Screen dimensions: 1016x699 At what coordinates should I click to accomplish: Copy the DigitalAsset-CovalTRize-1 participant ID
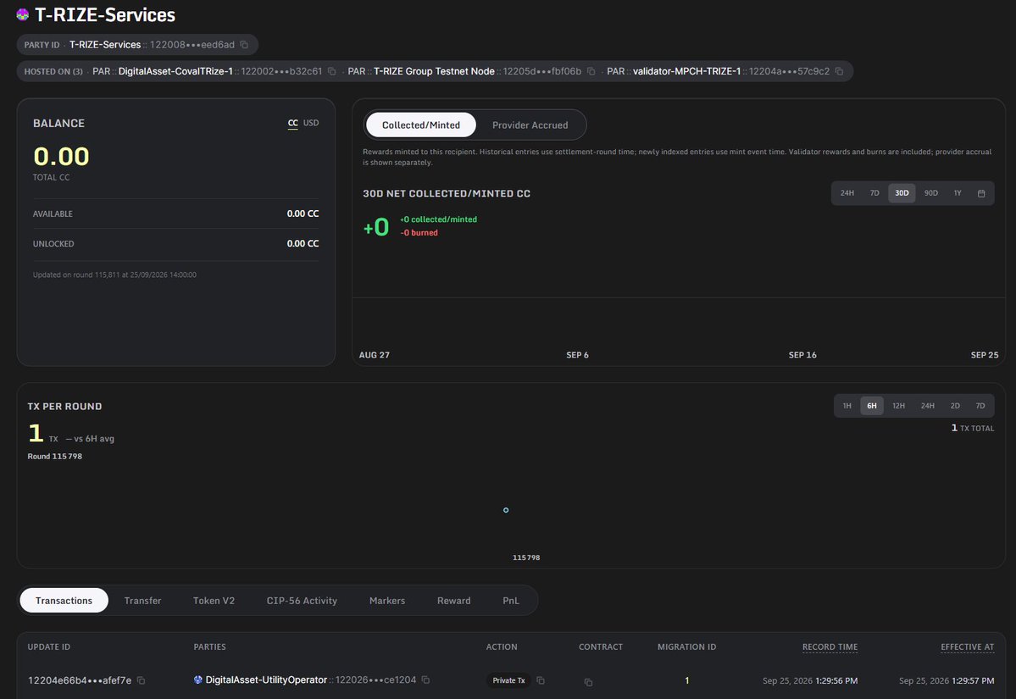click(332, 71)
